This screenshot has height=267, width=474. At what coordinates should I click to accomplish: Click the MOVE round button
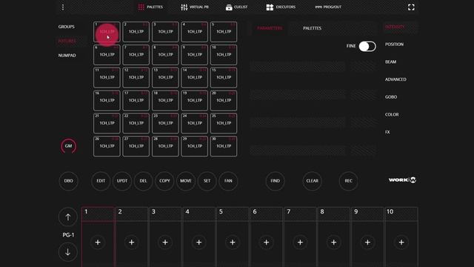point(186,181)
